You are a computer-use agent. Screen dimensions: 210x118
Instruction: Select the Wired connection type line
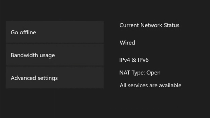coord(127,42)
